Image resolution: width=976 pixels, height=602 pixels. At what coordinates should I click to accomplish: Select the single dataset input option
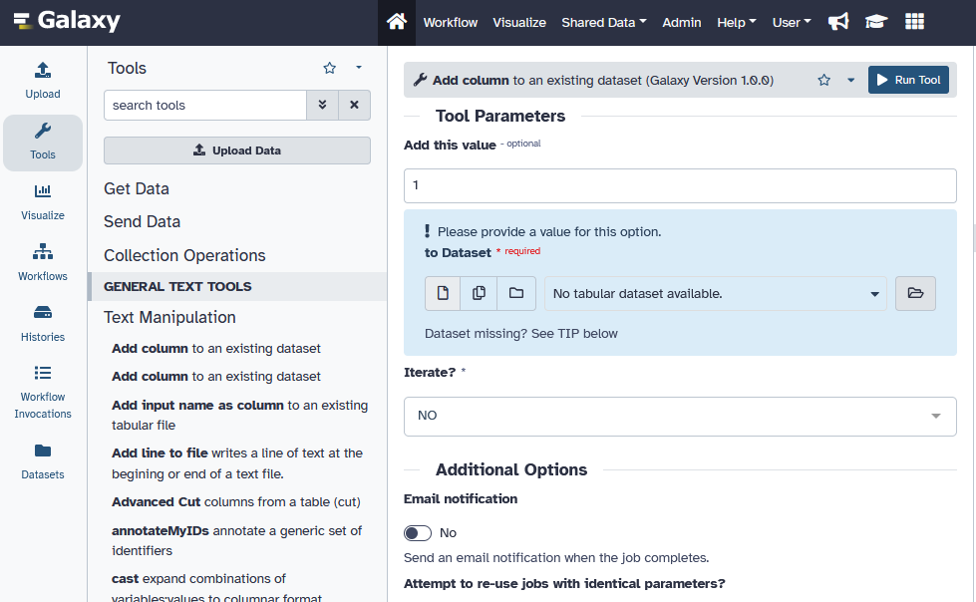(442, 293)
